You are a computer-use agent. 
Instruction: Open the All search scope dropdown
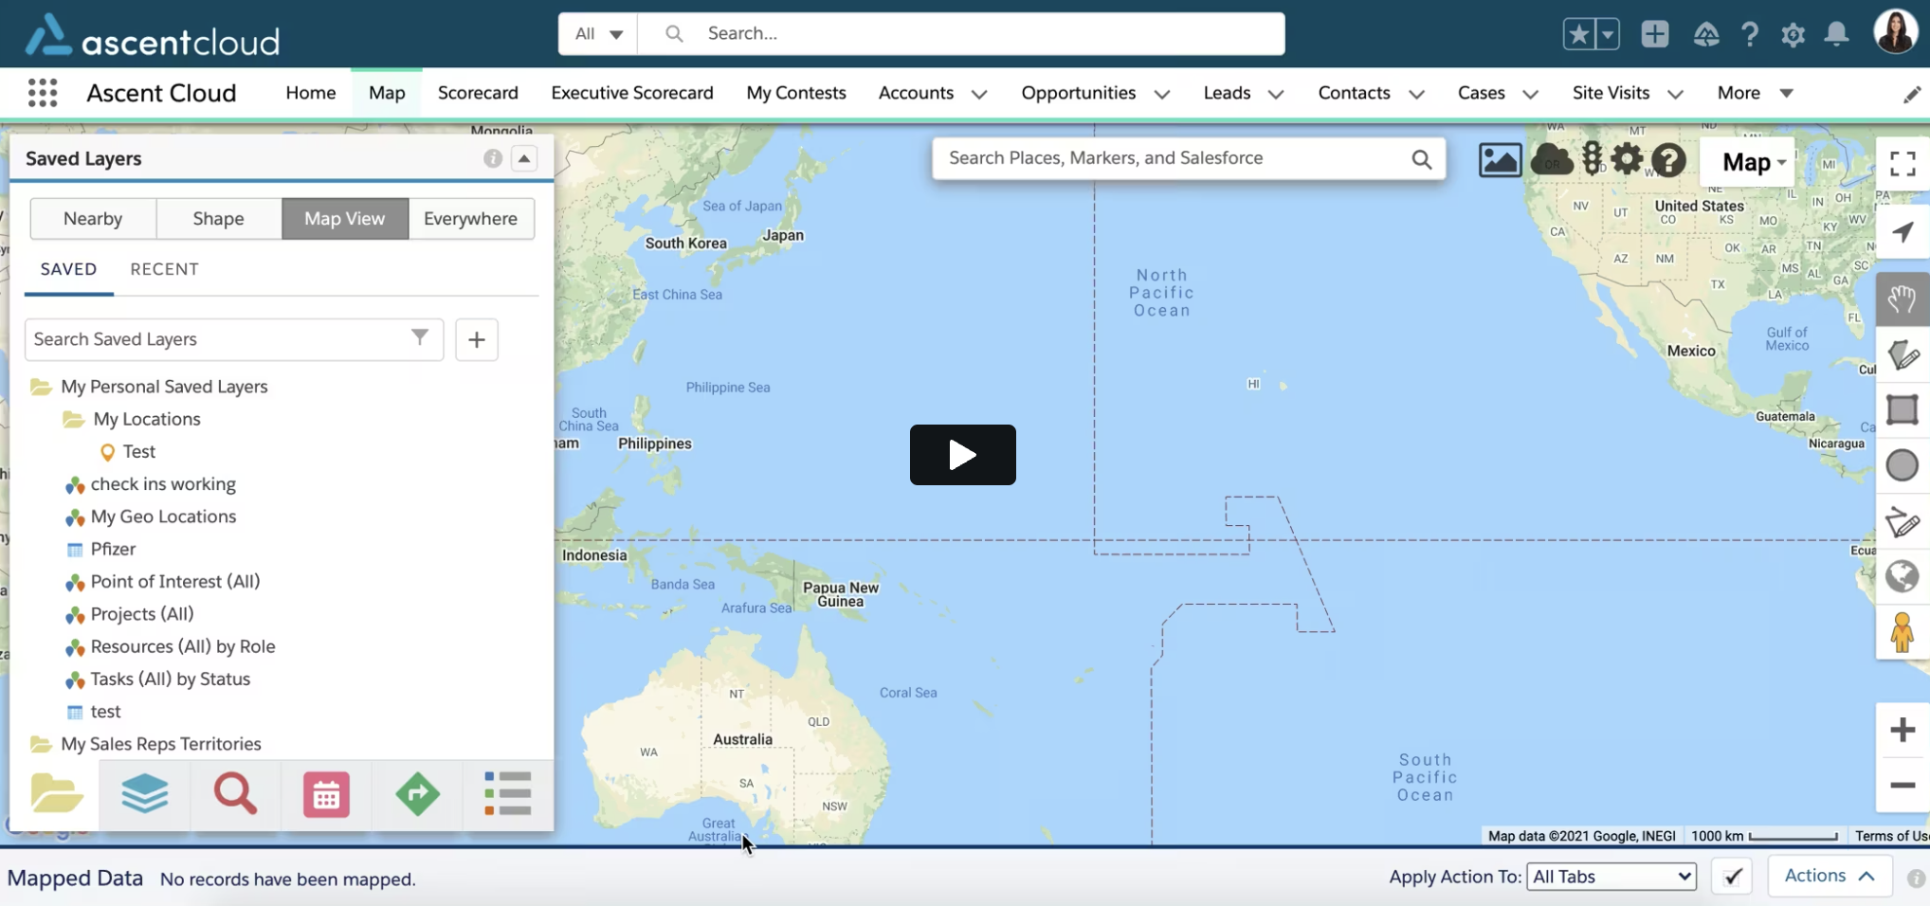[598, 34]
